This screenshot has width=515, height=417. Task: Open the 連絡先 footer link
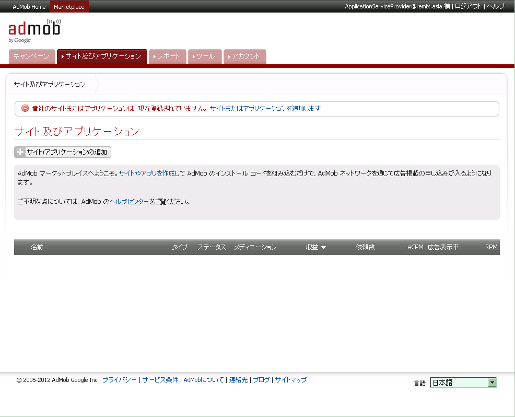[239, 380]
